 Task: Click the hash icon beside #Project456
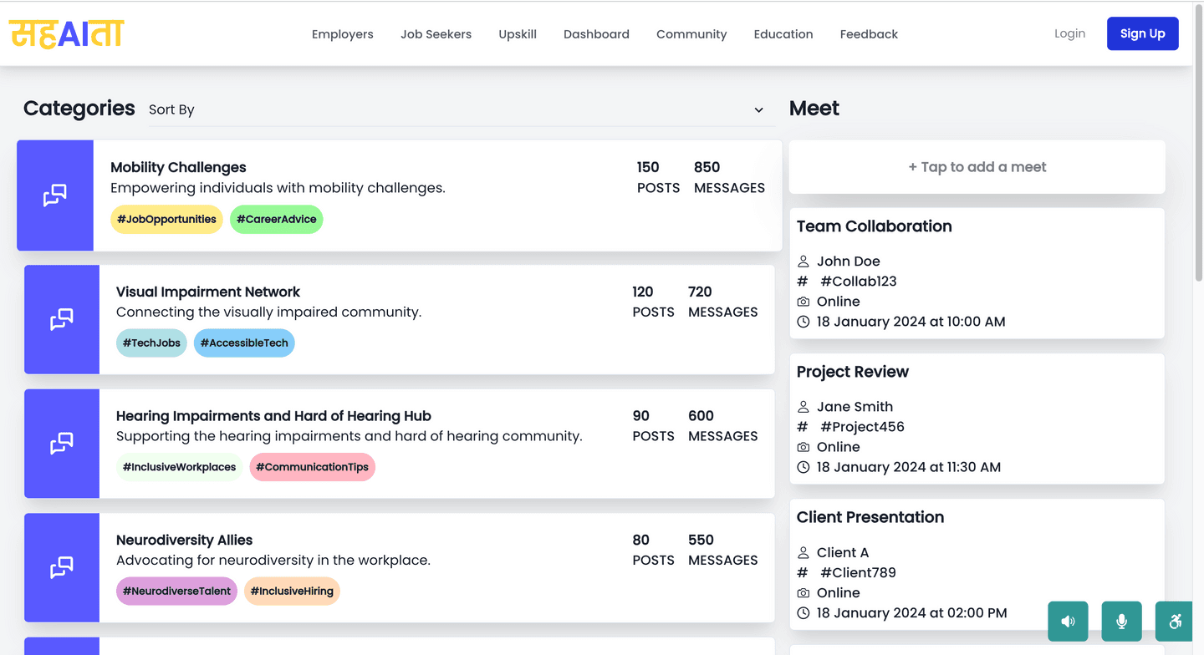[x=803, y=427]
